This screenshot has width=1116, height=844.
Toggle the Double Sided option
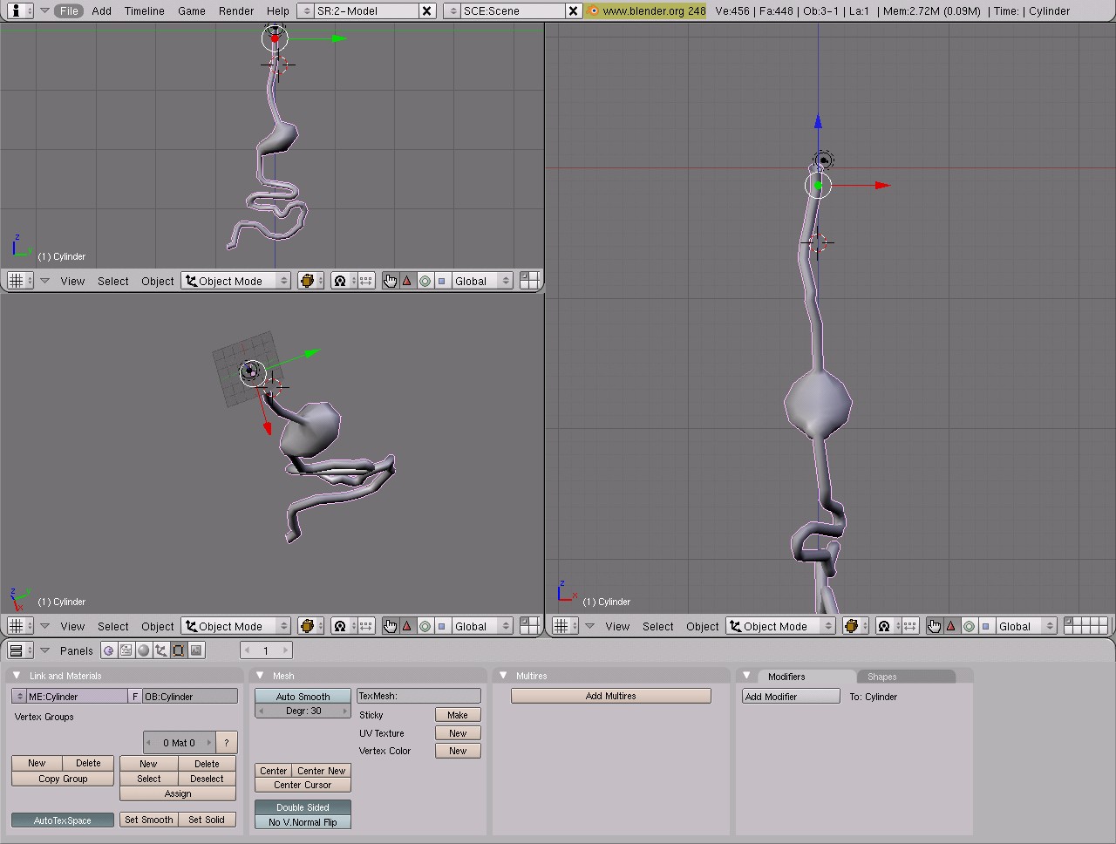[x=303, y=807]
